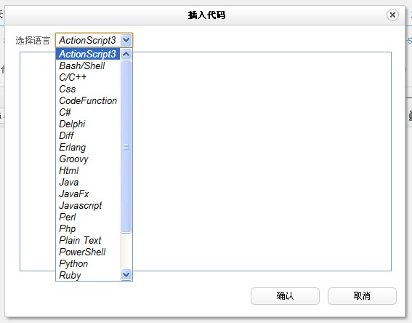
Task: Click the list scrollbar down arrow
Action: 126,275
